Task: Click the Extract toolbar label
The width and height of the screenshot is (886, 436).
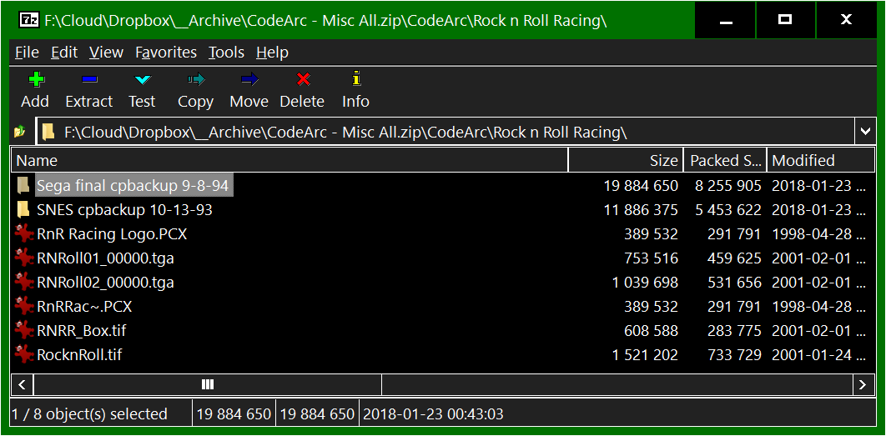Action: click(89, 102)
